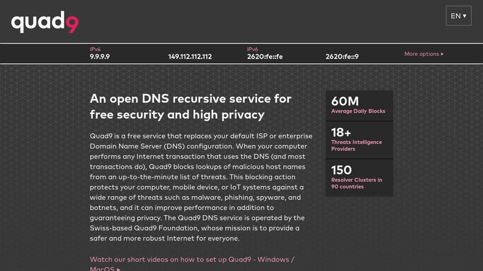Open the More options link
The height and width of the screenshot is (271, 483).
424,54
